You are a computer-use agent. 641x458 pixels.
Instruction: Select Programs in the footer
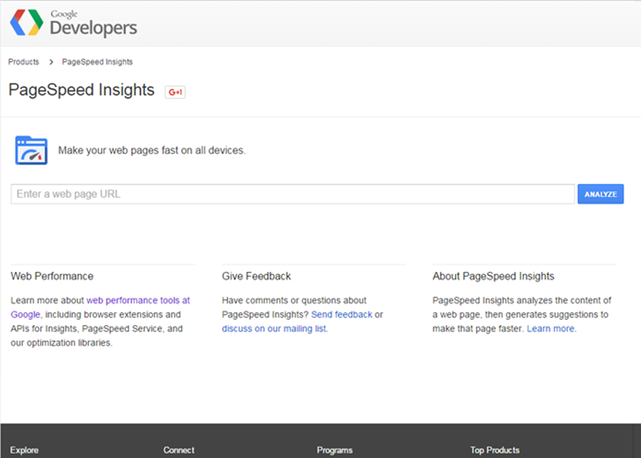pyautogui.click(x=334, y=449)
